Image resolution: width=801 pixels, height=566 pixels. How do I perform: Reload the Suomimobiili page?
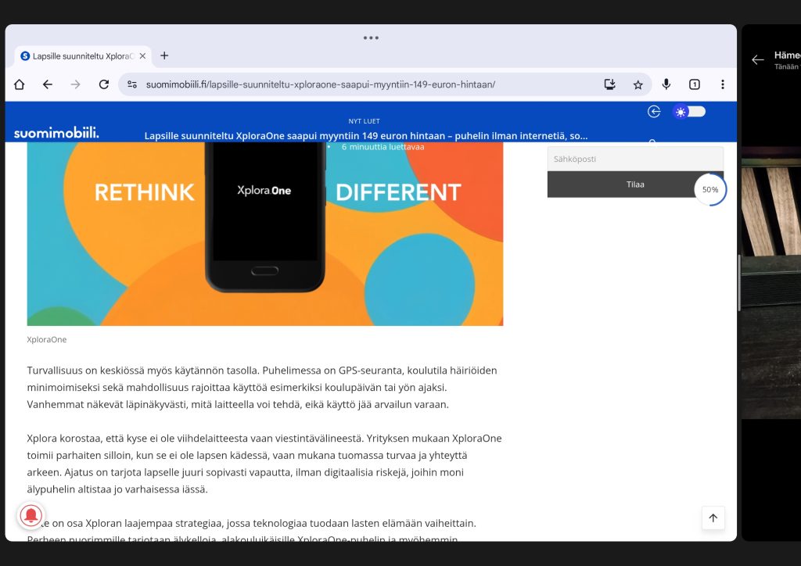coord(103,84)
